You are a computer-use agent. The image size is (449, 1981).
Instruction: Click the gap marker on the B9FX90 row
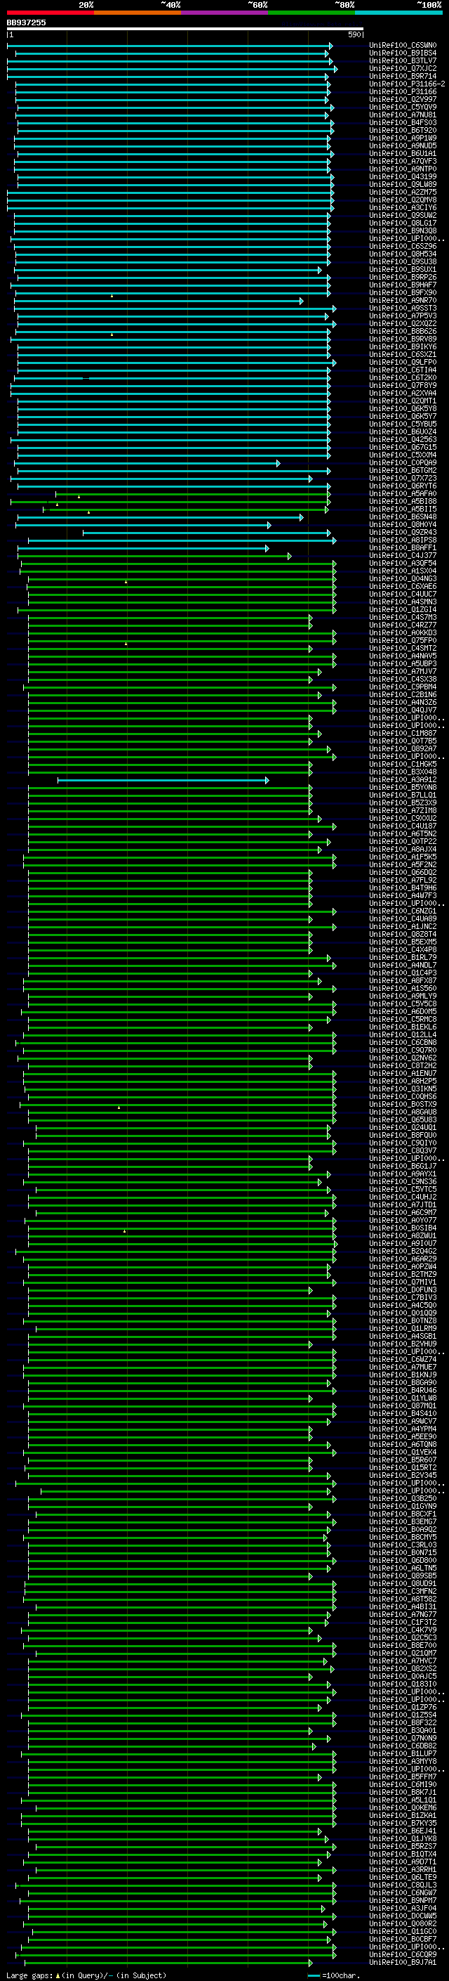[x=112, y=295]
